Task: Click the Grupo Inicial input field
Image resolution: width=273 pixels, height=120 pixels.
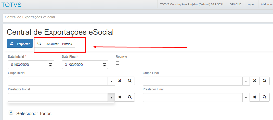Action: [58, 81]
